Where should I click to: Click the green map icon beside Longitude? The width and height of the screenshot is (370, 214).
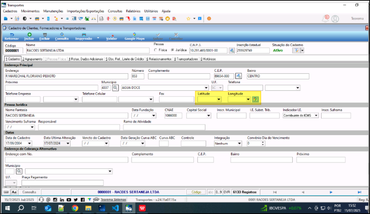coord(255,99)
